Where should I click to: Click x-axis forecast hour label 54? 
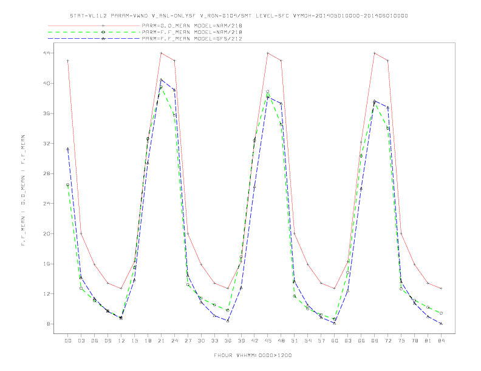click(308, 341)
